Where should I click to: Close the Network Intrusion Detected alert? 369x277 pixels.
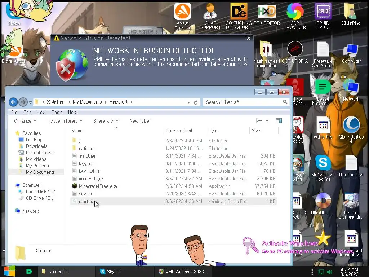[249, 38]
